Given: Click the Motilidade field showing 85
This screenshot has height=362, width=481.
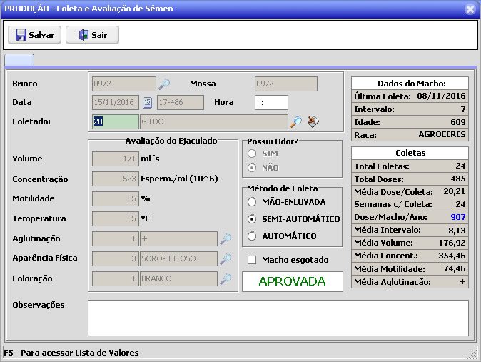Looking at the screenshot, I should click(116, 199).
